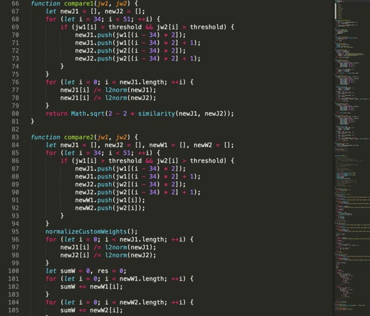Click line number 83 in the gutter
The image size is (370, 316).
point(15,137)
